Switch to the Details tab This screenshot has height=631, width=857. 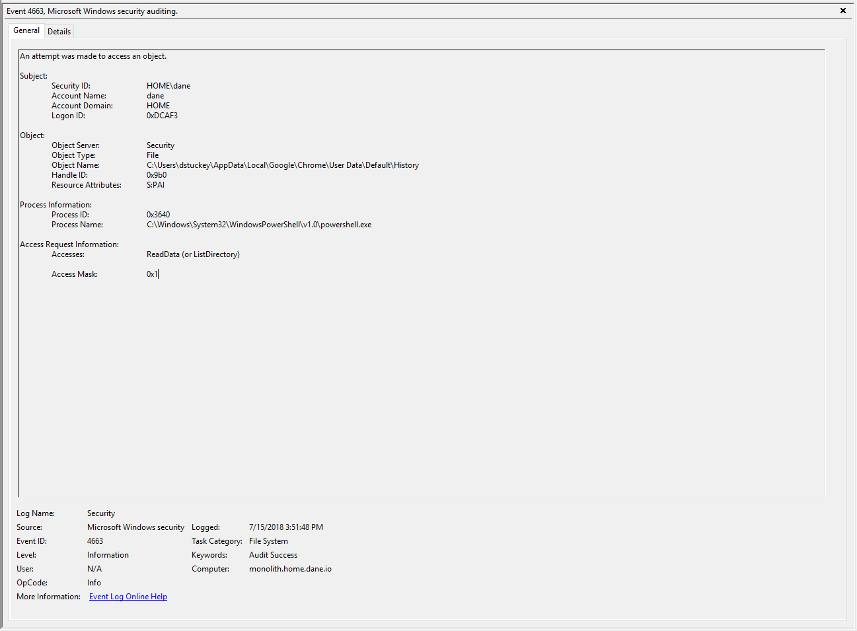pyautogui.click(x=59, y=31)
